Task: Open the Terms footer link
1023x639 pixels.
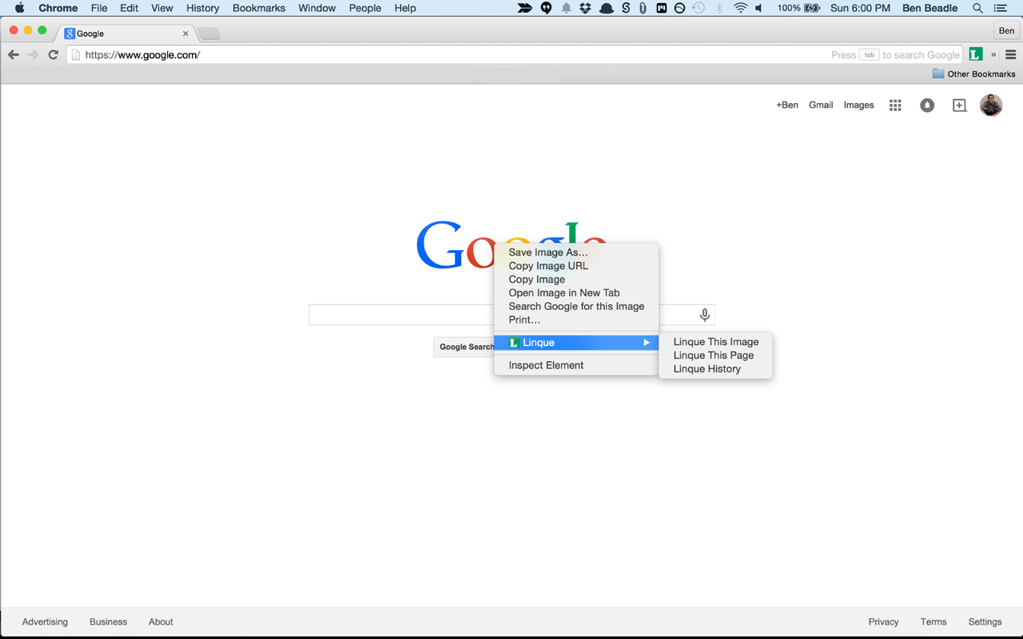Action: click(x=933, y=622)
